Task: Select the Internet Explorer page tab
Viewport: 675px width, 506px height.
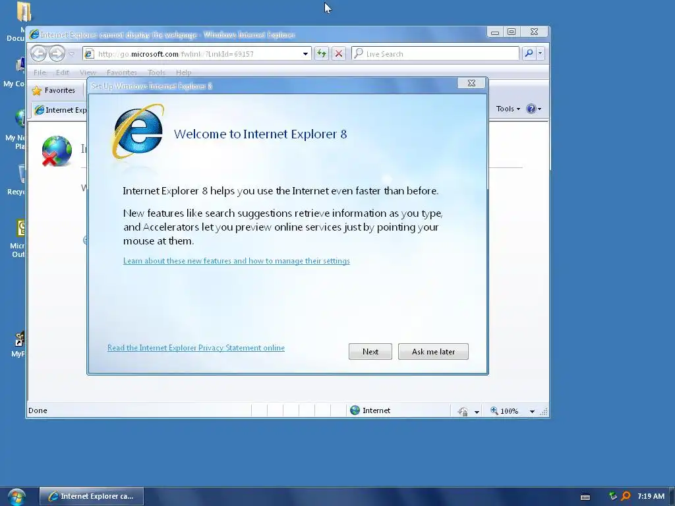Action: 60,110
